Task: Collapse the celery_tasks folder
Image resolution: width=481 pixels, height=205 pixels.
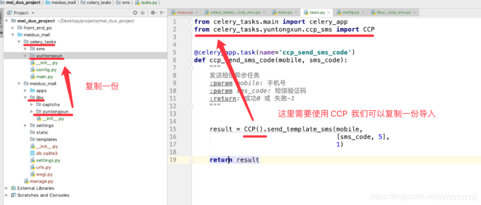Action: click(x=19, y=42)
